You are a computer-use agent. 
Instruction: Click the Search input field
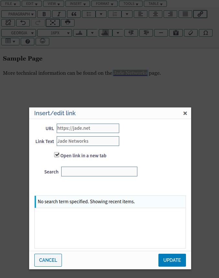click(x=99, y=172)
